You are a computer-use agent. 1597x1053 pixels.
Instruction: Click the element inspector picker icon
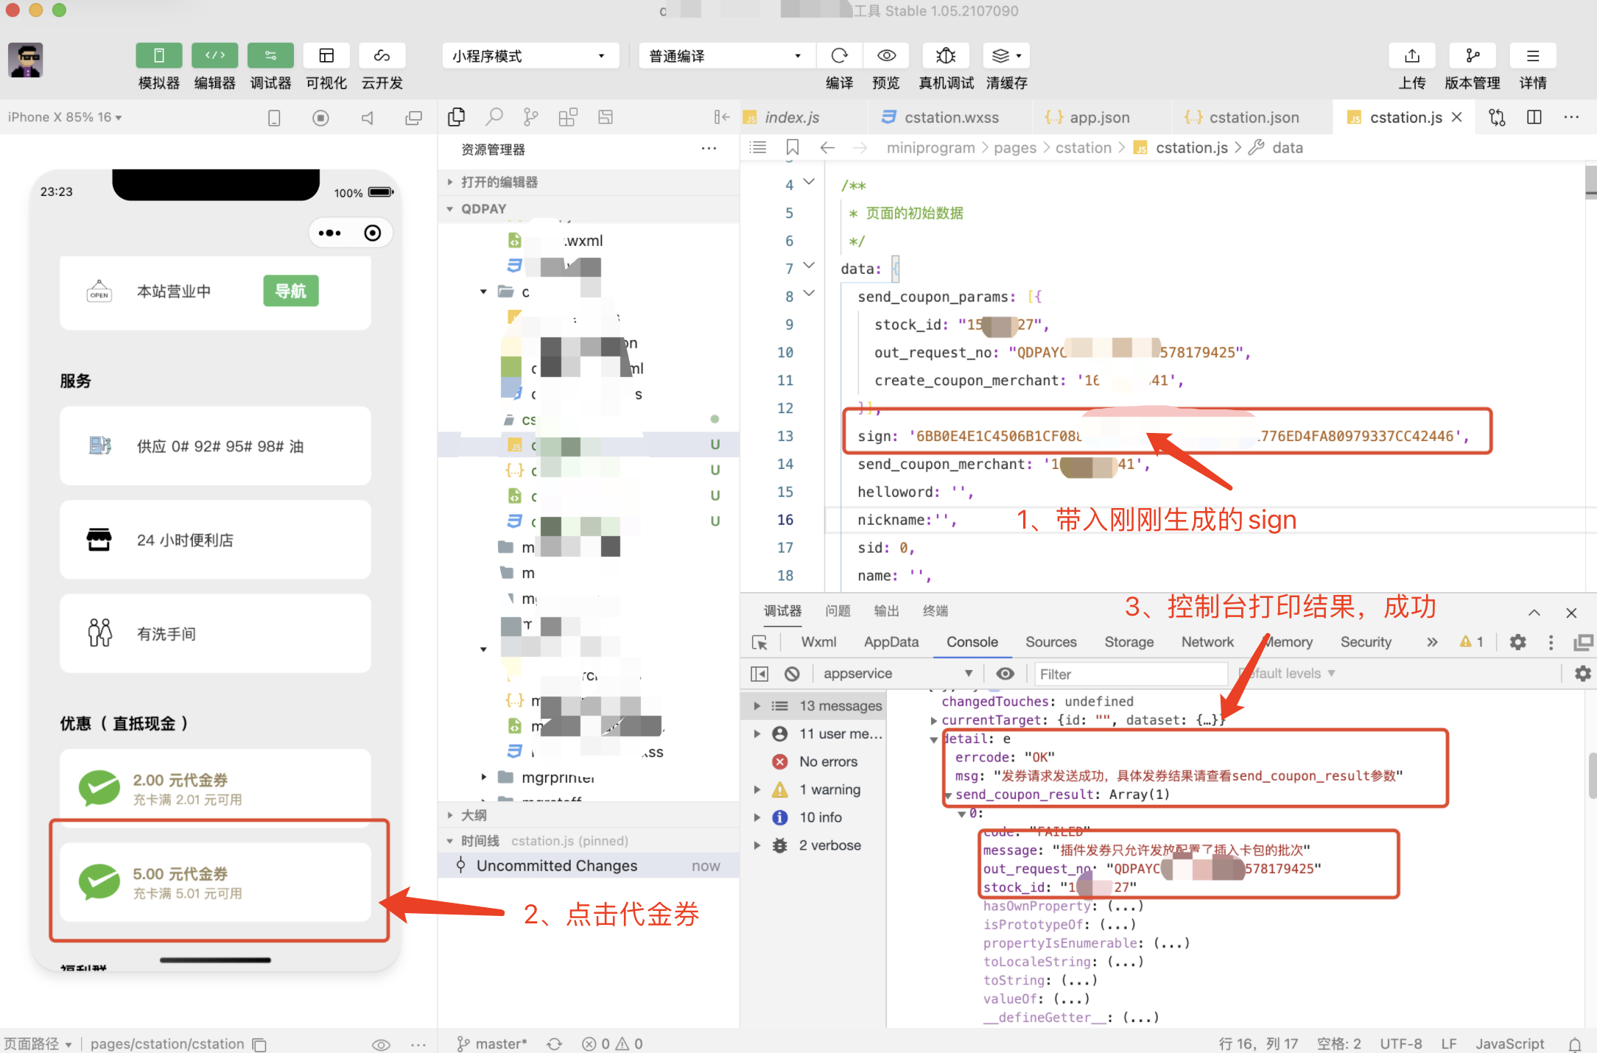pos(759,642)
